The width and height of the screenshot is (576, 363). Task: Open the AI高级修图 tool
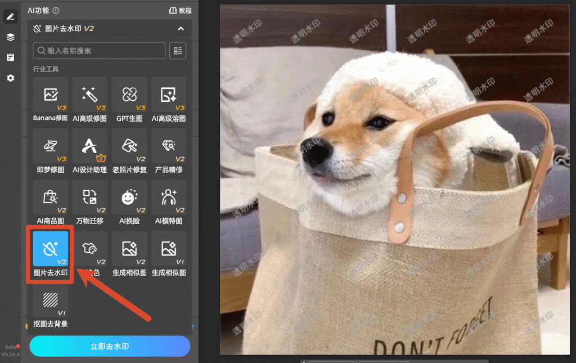coord(89,100)
